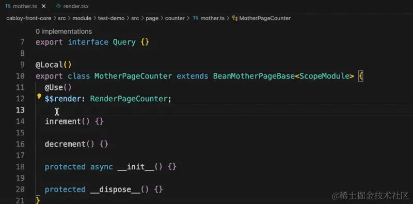Open the mother.ts breadcrumb segment

click(212, 18)
